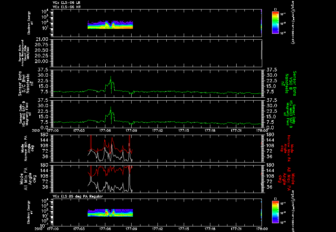The image size is (336, 232).
Task: Click the white 'VEx MAG SAF-B Magnetic Field' label
Action: coord(26,114)
